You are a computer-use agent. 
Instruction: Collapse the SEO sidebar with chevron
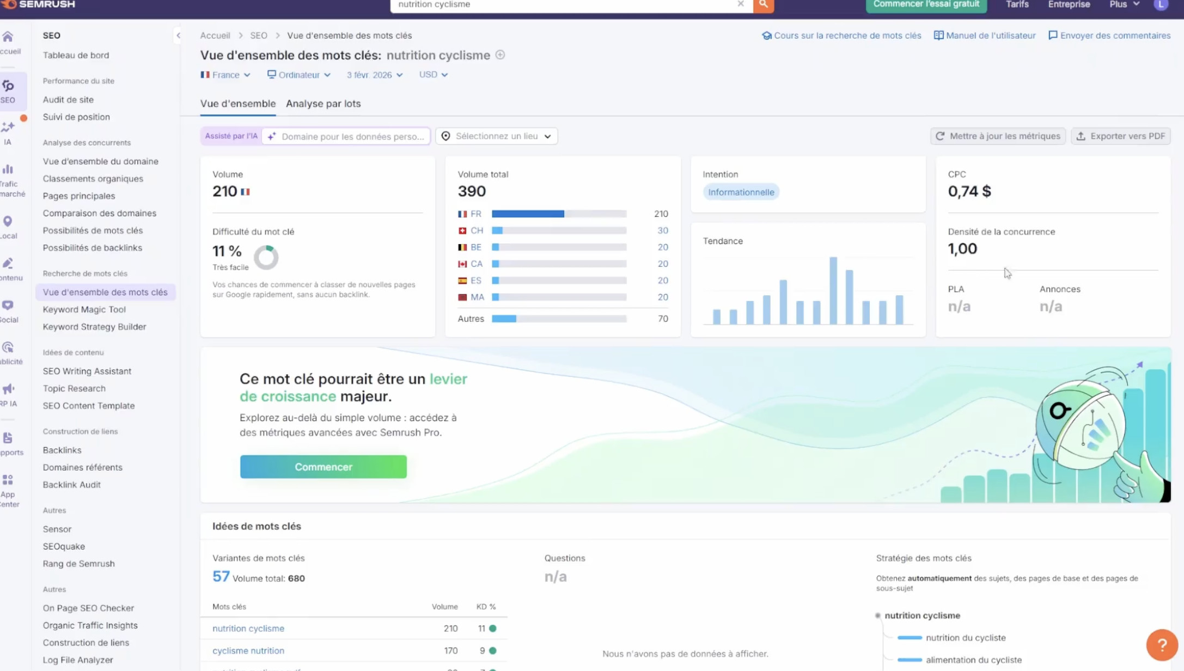[178, 35]
